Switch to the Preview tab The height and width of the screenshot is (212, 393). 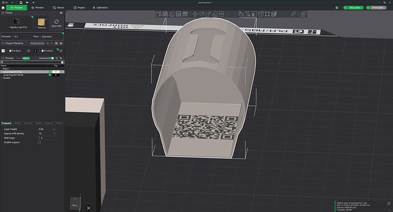[38, 8]
